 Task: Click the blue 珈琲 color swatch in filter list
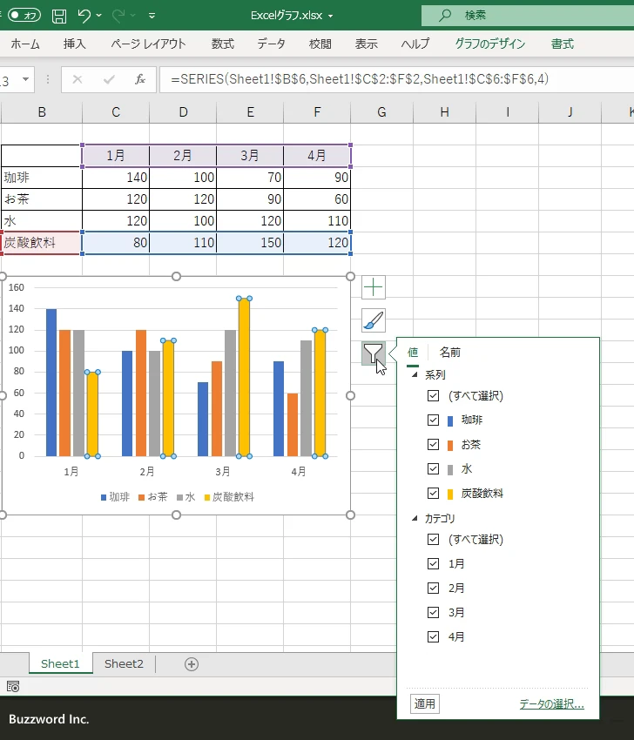450,421
